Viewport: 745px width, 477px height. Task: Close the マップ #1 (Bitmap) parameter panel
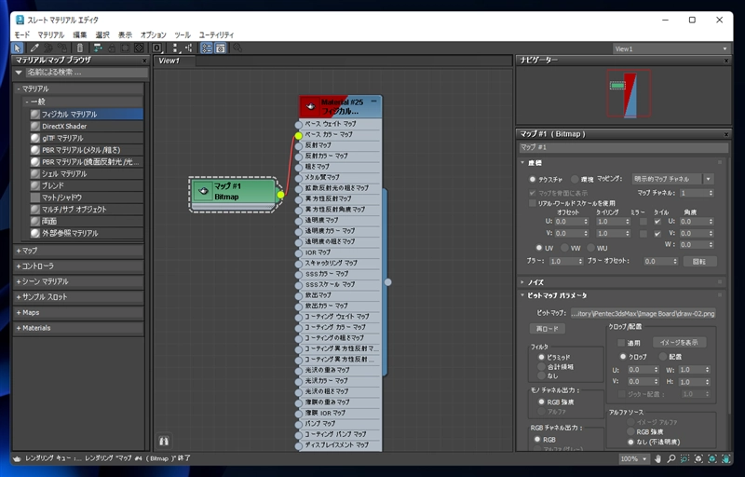726,134
